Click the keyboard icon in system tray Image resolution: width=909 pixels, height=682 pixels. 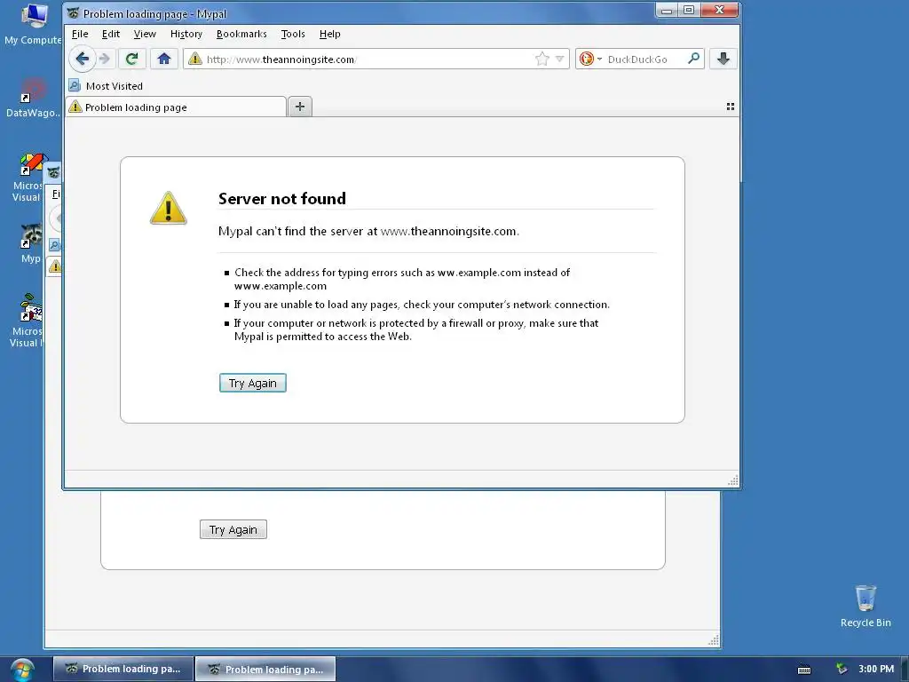804,670
